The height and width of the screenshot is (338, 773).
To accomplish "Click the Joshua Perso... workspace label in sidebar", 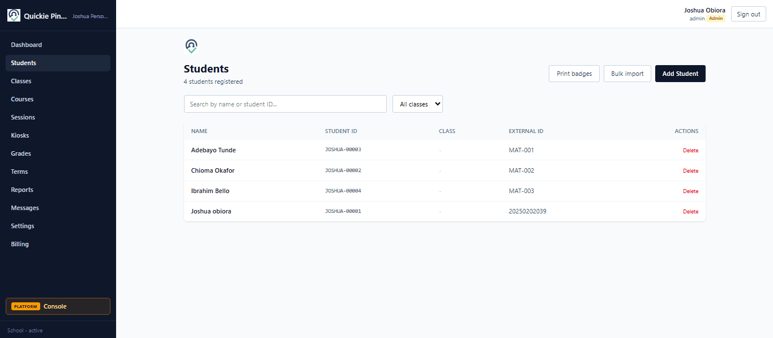I will 90,16.
